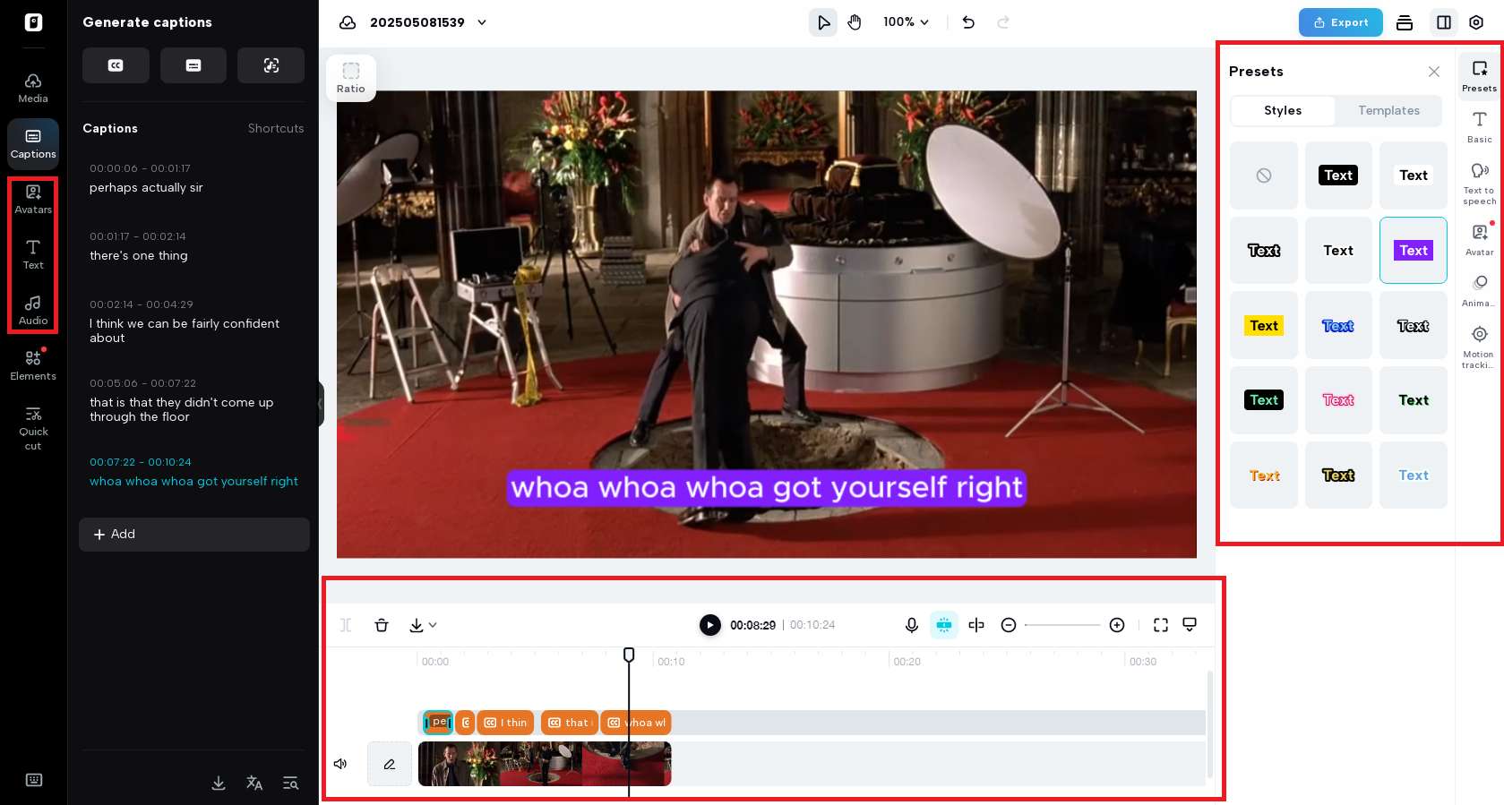Translate captions using the translate icon
Viewport: 1504px width, 805px height.
pos(254,783)
